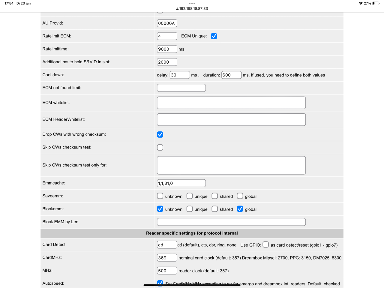
Task: Check Saveemm unknown checkbox
Action: coord(160,196)
